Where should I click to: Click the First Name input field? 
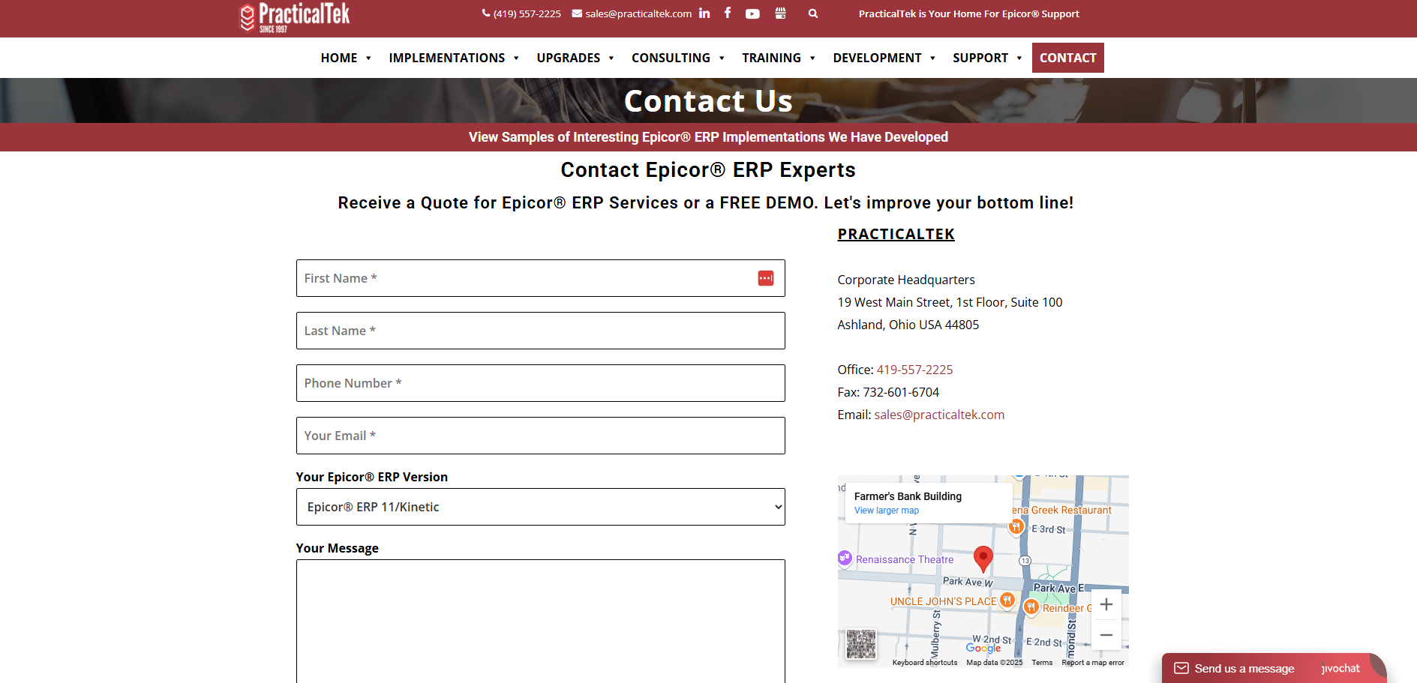[540, 278]
